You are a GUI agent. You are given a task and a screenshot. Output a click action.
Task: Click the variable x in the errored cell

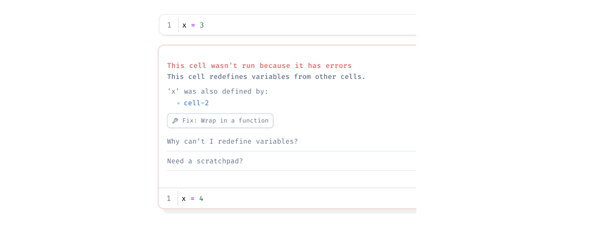(x=184, y=199)
